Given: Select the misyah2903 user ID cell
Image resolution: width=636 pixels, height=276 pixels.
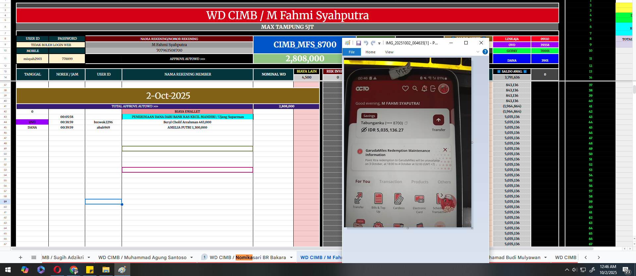Looking at the screenshot, I should click(32, 59).
